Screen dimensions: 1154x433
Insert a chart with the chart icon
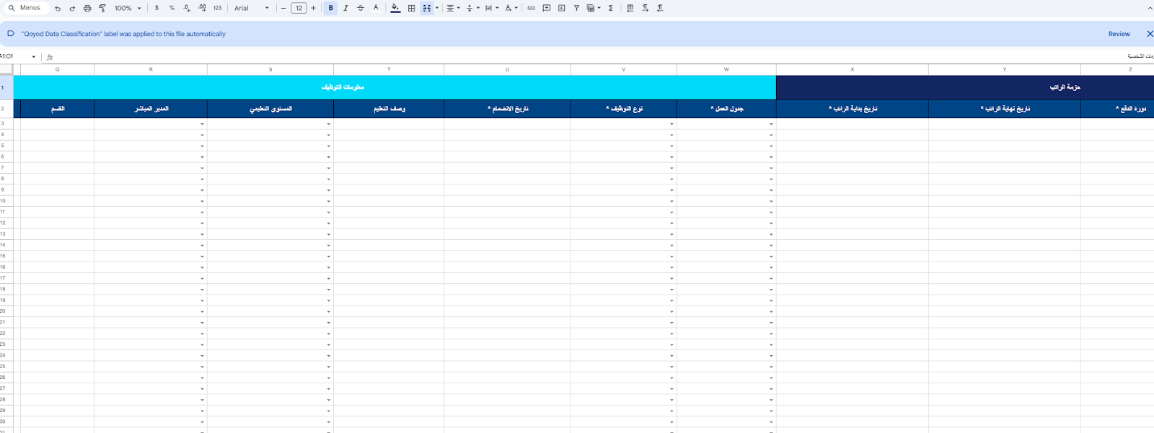tap(561, 8)
